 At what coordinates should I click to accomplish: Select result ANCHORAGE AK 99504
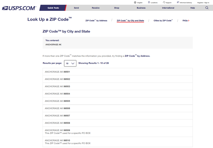click(x=118, y=94)
